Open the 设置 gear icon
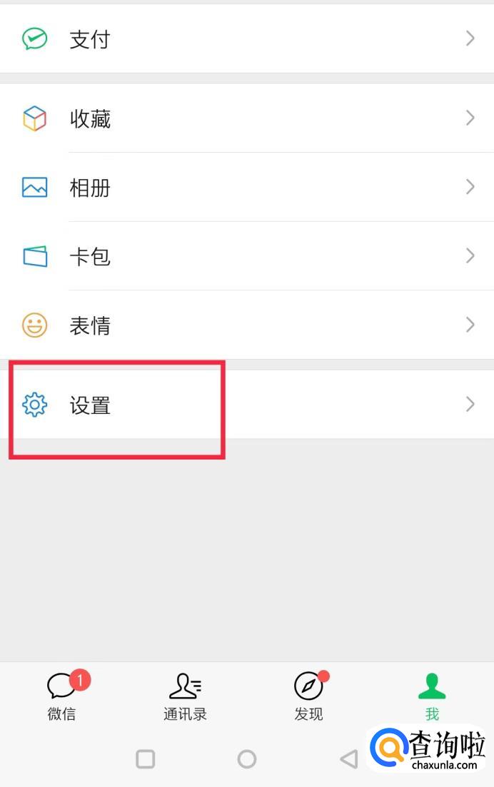 pyautogui.click(x=35, y=405)
